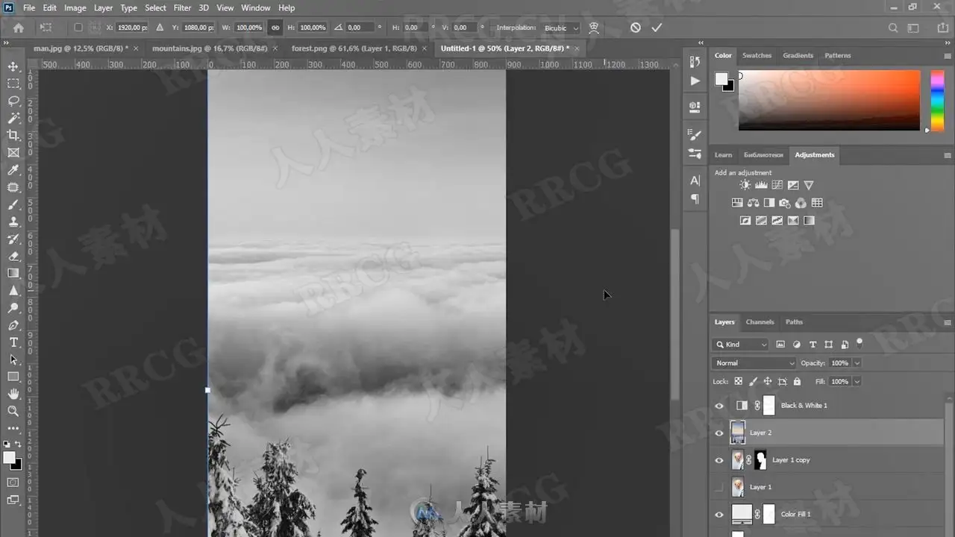Screen dimensions: 955x537
Task: Add a Curves adjustment
Action: (777, 185)
